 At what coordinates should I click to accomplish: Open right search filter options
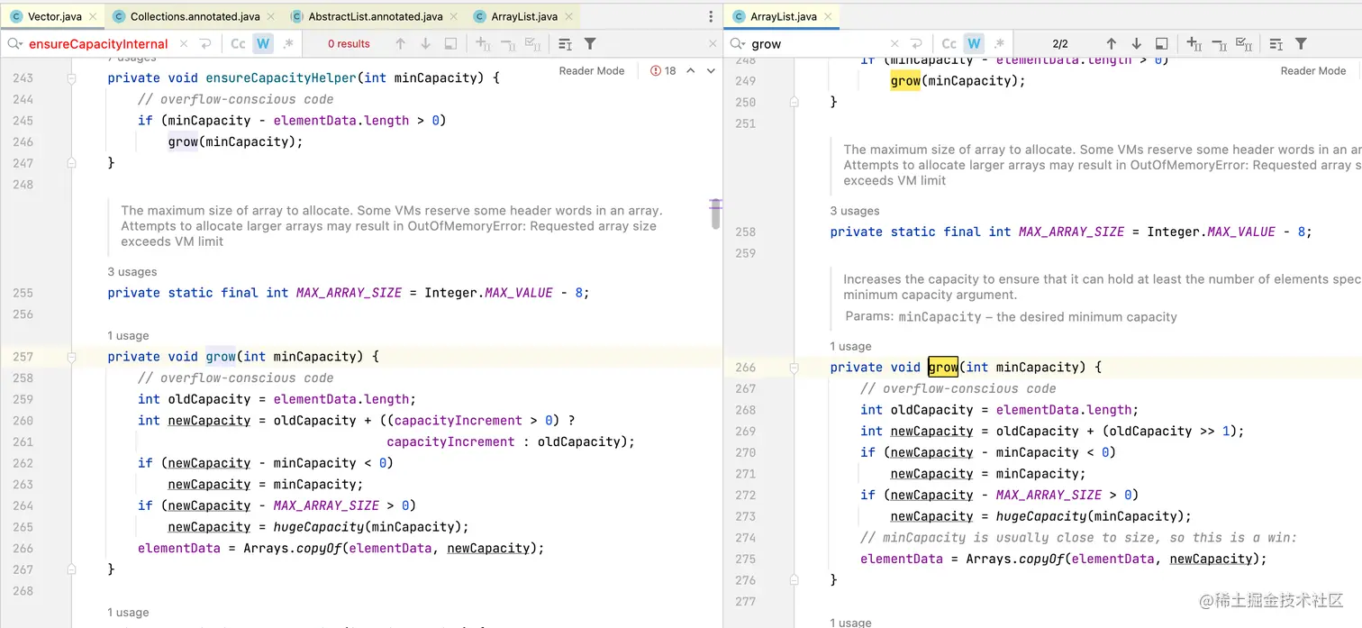click(1301, 43)
